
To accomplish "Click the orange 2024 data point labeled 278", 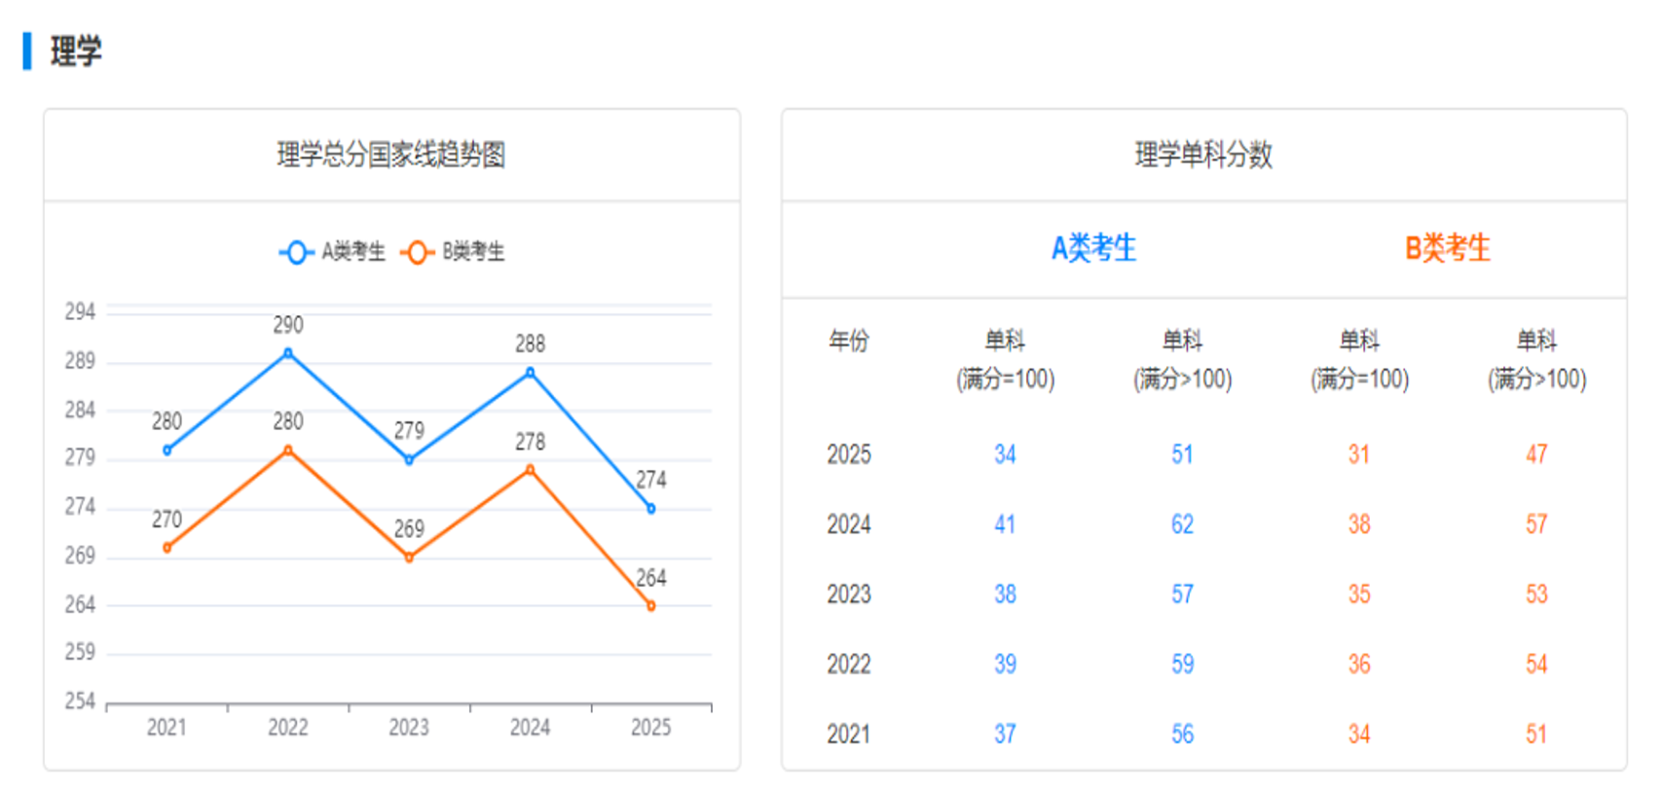I will [531, 470].
